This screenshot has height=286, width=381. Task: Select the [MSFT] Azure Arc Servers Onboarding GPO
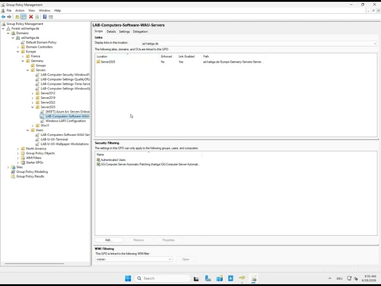pyautogui.click(x=67, y=111)
